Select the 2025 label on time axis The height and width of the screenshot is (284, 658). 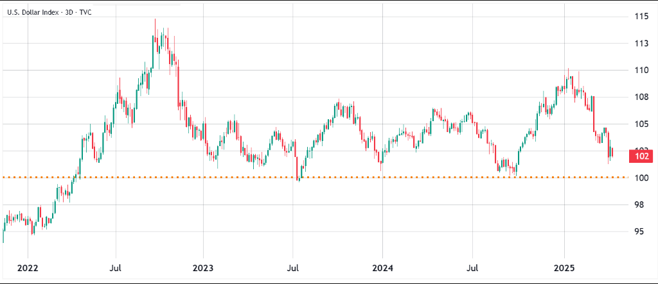[x=564, y=266]
